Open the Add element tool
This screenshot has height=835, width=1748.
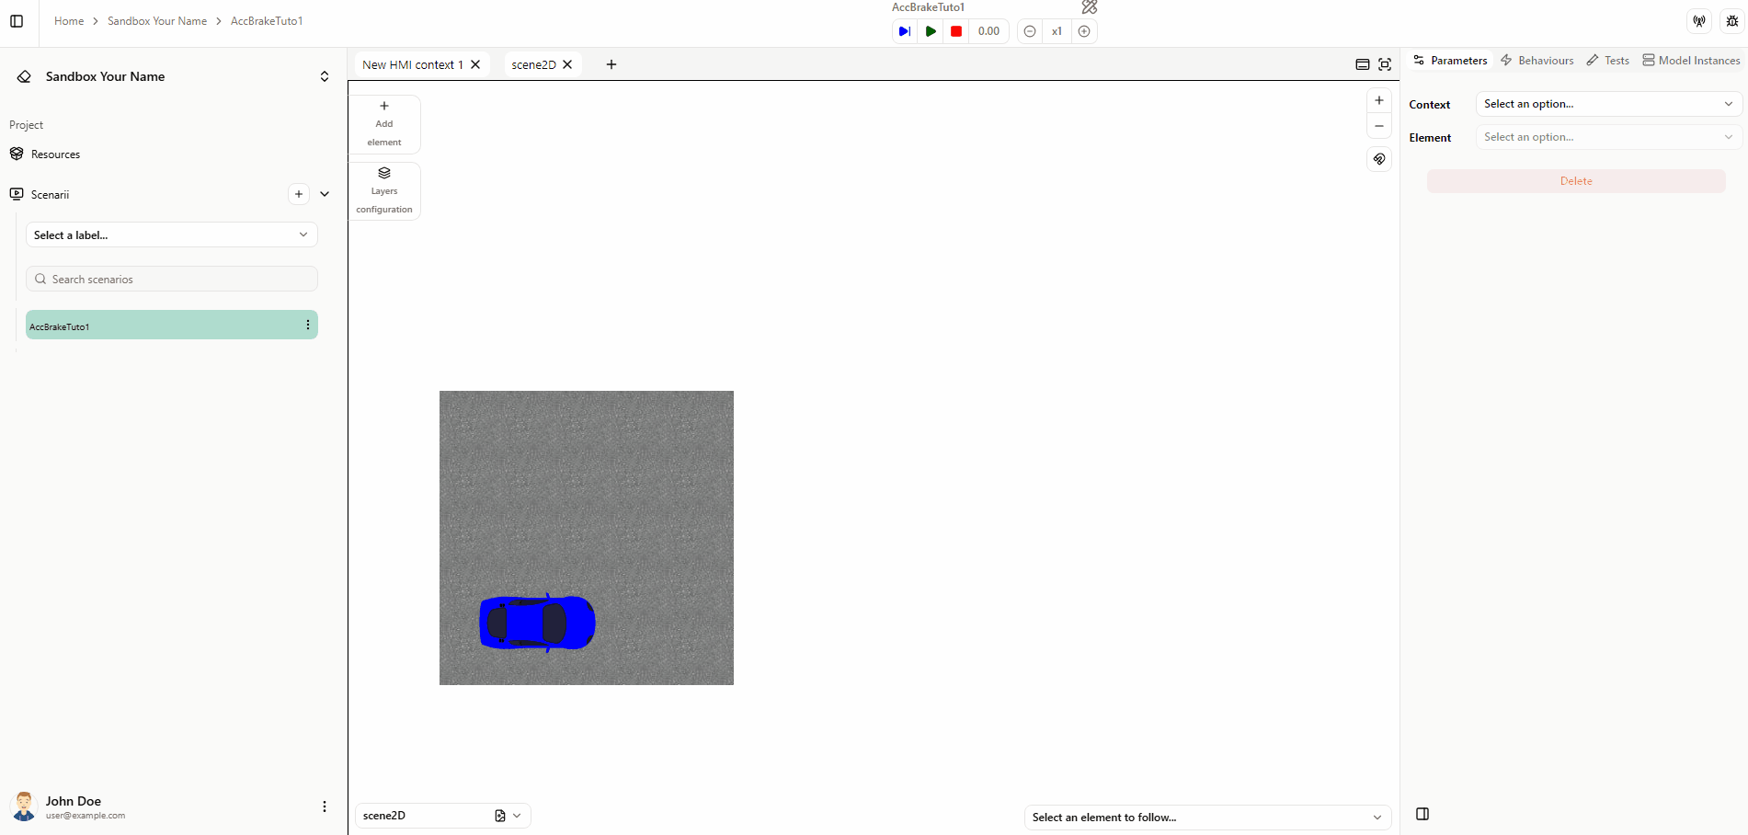click(384, 123)
